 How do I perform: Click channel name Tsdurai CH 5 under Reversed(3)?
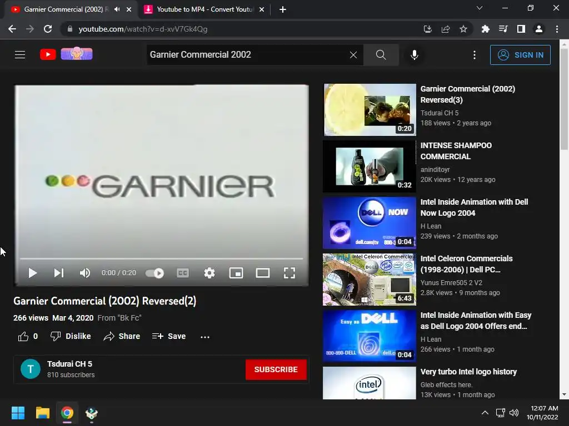(x=440, y=113)
